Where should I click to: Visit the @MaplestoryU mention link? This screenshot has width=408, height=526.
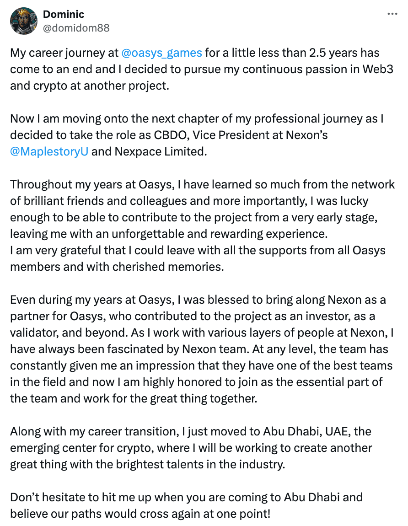click(x=49, y=151)
